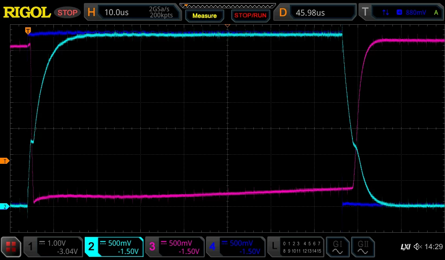The image size is (445, 260).
Task: Open the function navigation grid icon
Action: (x=11, y=247)
